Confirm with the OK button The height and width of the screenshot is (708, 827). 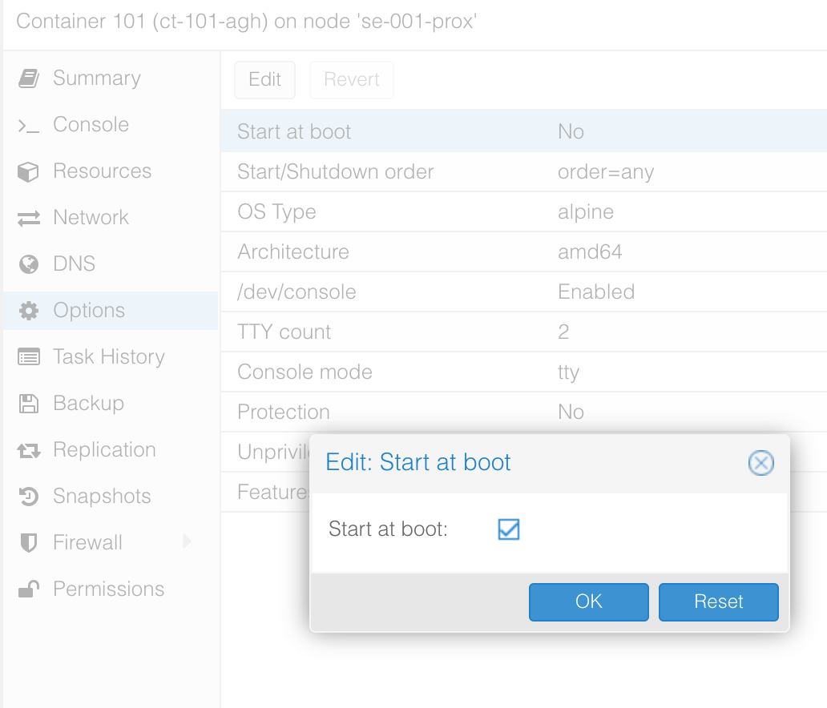coord(589,602)
